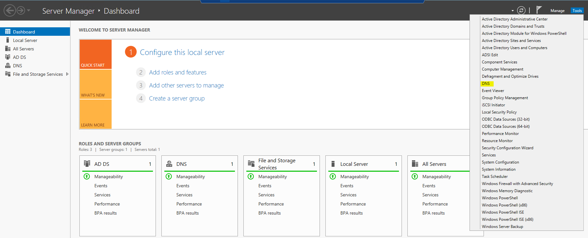588x238 pixels.
Task: Click File and Storage Services sidebar icon
Action: [8, 74]
